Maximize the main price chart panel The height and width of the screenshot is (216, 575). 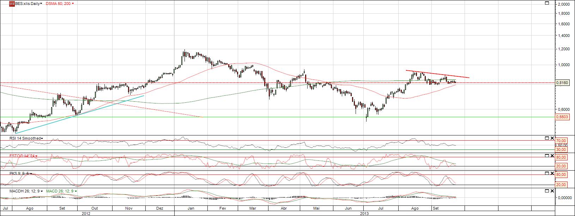tap(547, 3)
